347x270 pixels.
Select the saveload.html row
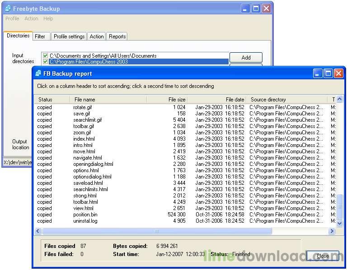tap(185, 183)
